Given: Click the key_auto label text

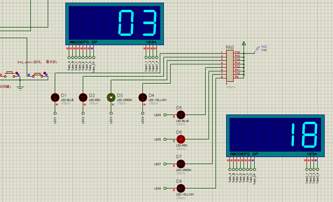Looking at the screenshot, I should tap(37, 62).
